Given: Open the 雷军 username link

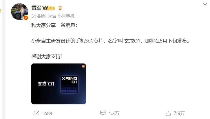Looking at the screenshot, I should [36, 8].
